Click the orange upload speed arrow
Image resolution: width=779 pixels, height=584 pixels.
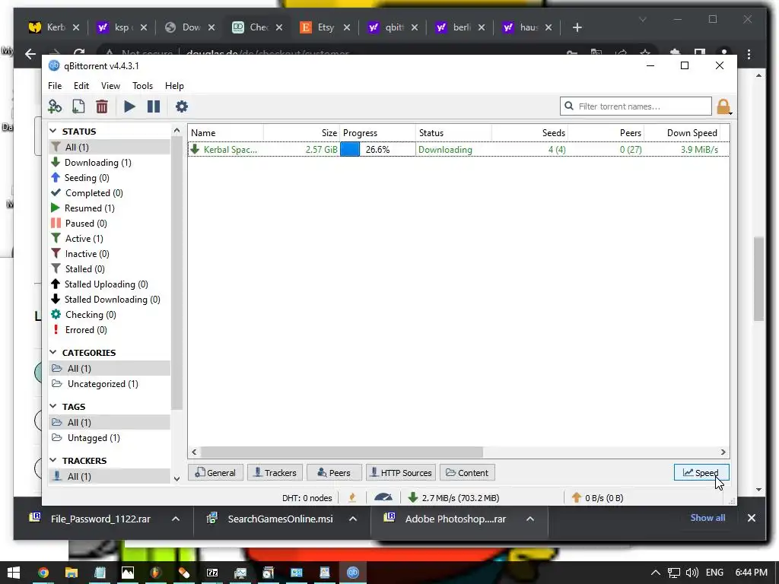pos(576,497)
